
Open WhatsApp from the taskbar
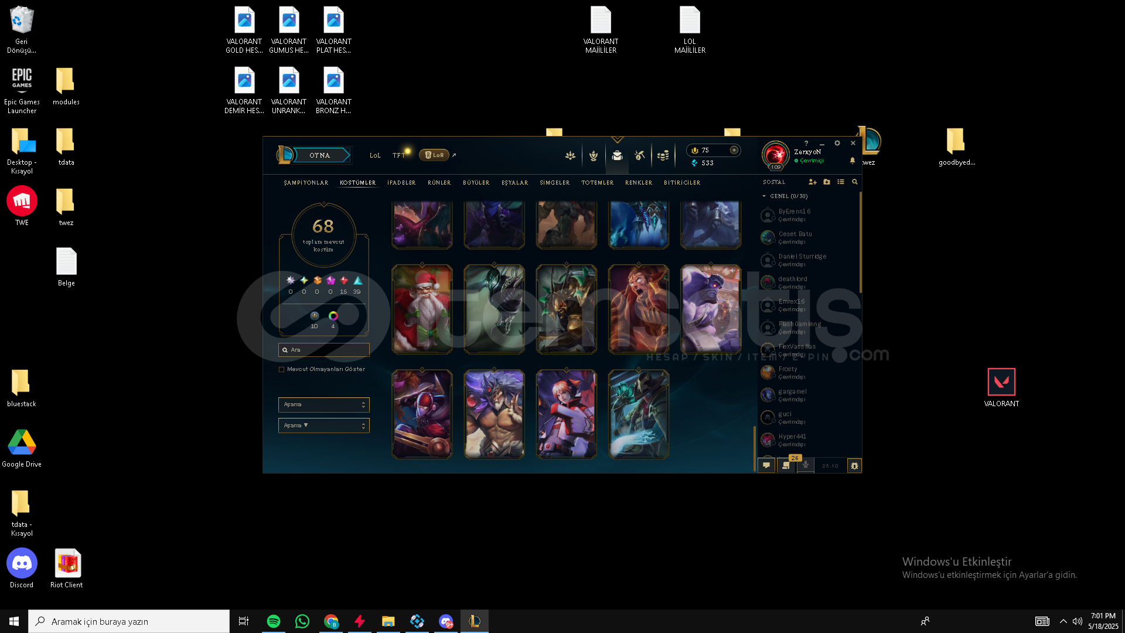302,621
